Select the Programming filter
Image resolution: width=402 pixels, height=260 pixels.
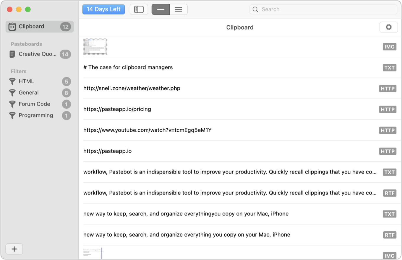click(36, 115)
